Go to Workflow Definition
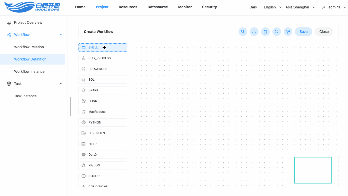 33,59
